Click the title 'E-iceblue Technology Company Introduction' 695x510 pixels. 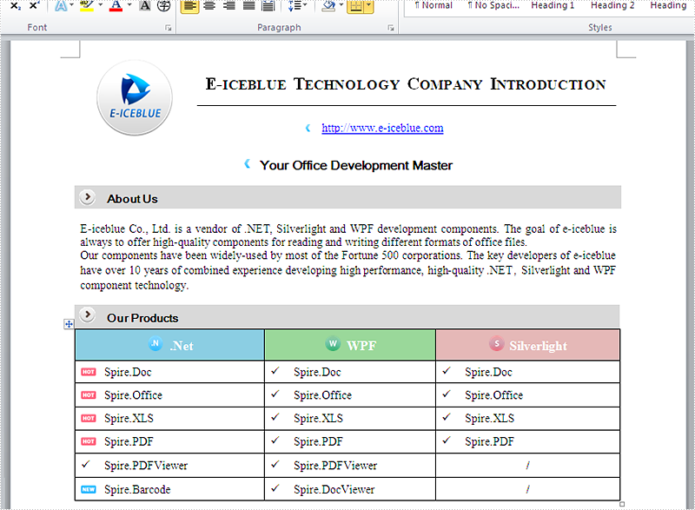(406, 84)
